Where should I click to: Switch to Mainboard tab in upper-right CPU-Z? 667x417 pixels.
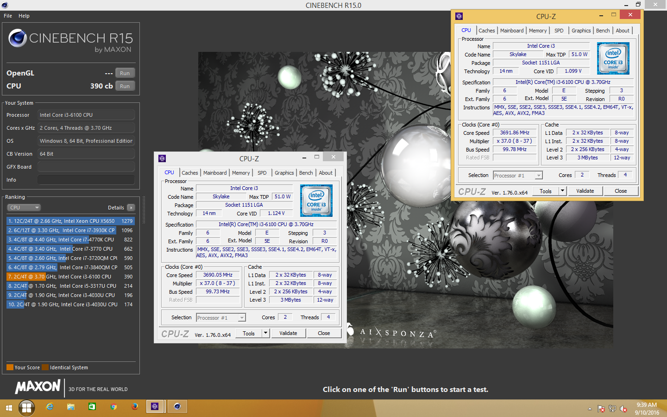click(512, 31)
